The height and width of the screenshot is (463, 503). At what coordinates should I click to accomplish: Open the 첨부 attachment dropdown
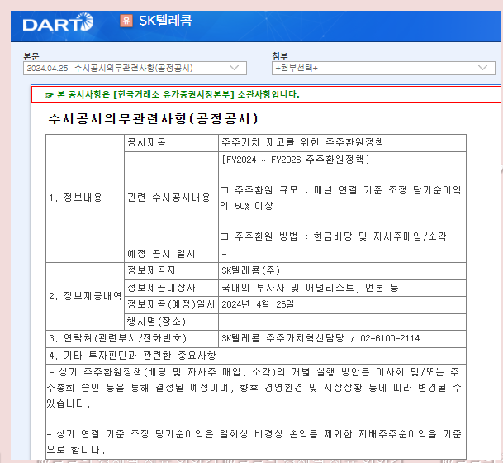pyautogui.click(x=383, y=68)
